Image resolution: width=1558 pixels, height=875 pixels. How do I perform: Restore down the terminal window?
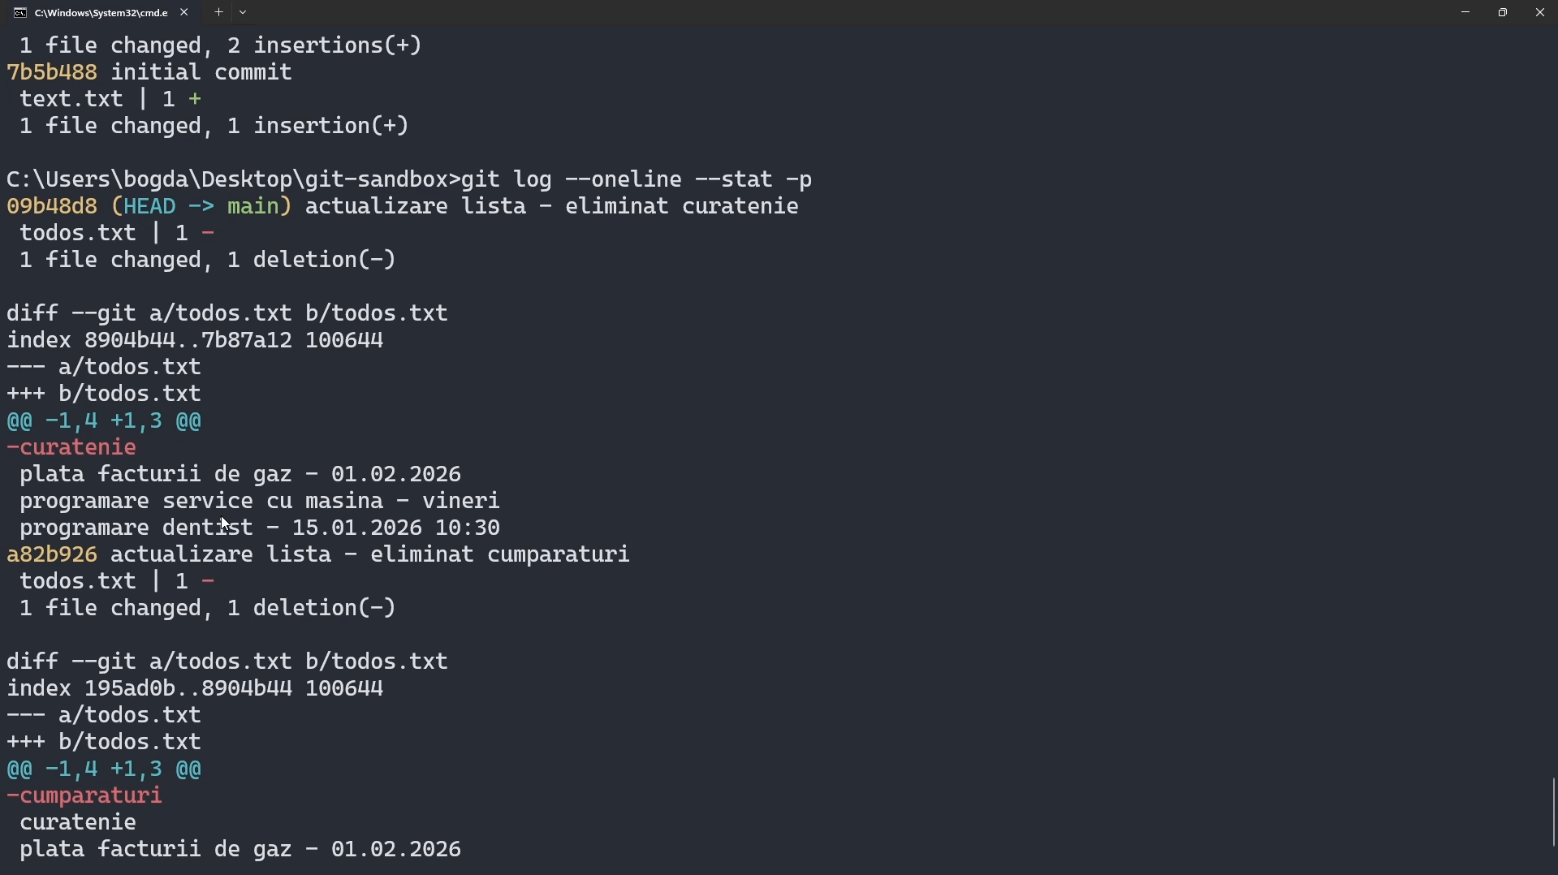1503,12
